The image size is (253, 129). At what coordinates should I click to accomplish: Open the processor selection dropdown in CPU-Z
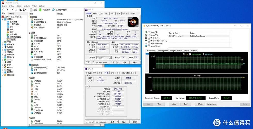point(104,57)
